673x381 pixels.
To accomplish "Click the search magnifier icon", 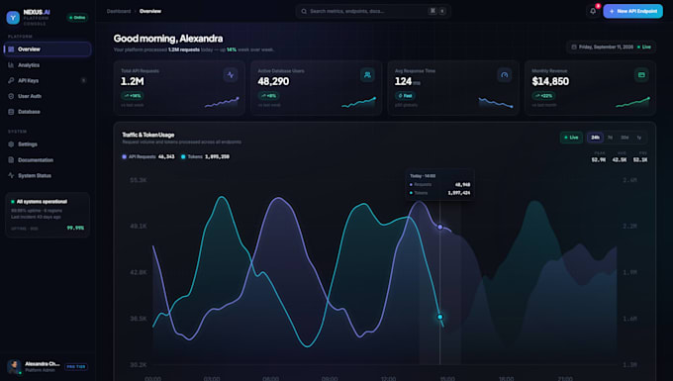I will click(x=304, y=11).
